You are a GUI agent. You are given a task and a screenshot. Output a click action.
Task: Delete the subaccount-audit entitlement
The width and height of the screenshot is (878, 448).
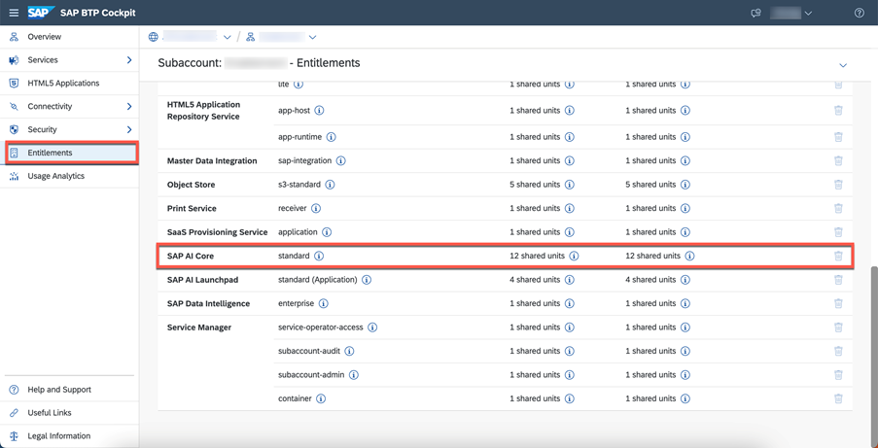[838, 351]
